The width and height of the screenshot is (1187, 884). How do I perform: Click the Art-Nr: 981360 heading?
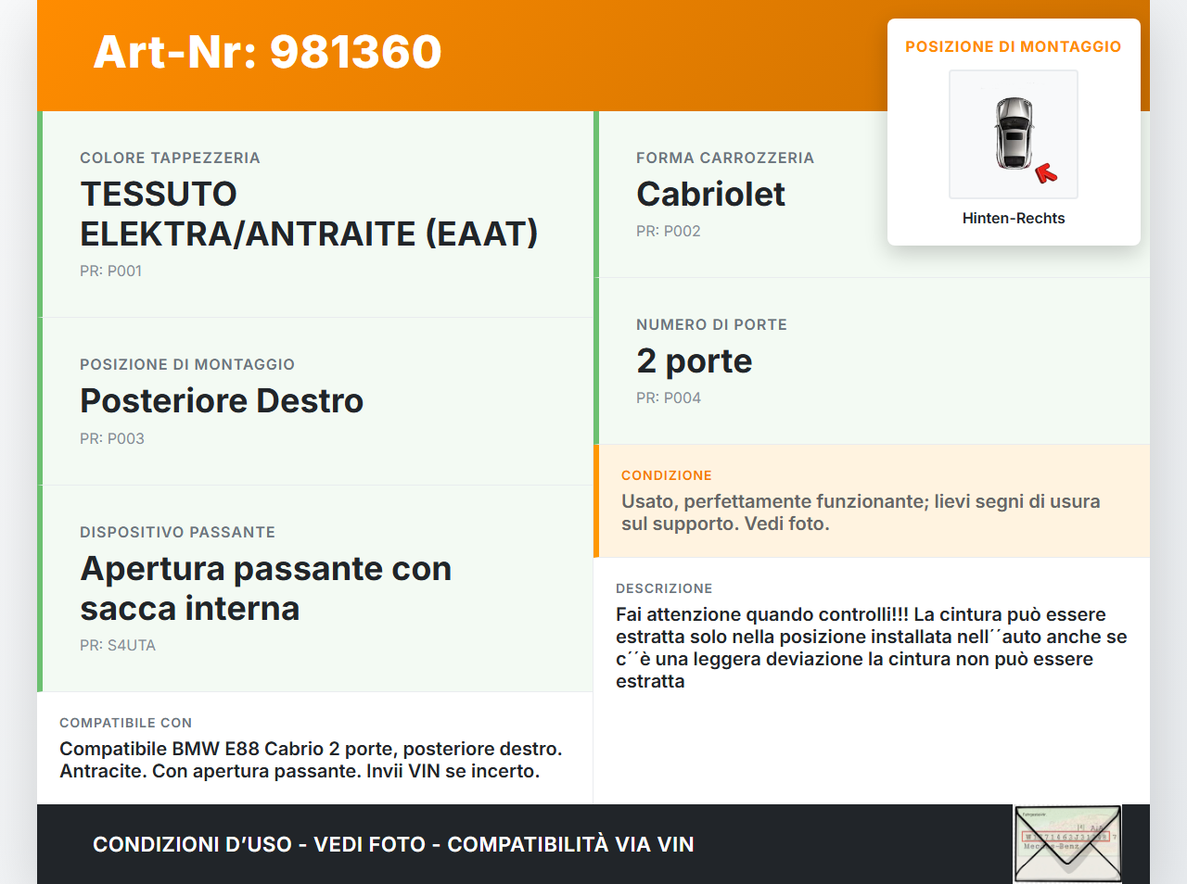click(x=267, y=52)
